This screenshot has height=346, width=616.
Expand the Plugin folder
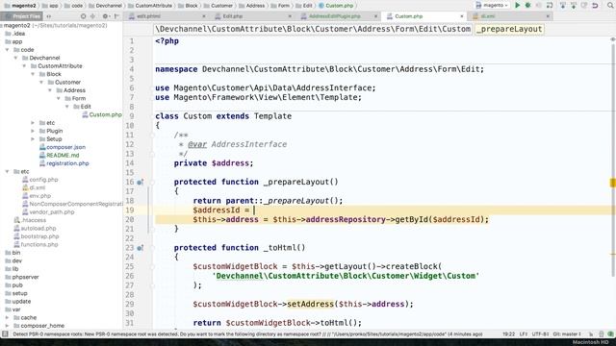[x=33, y=131]
